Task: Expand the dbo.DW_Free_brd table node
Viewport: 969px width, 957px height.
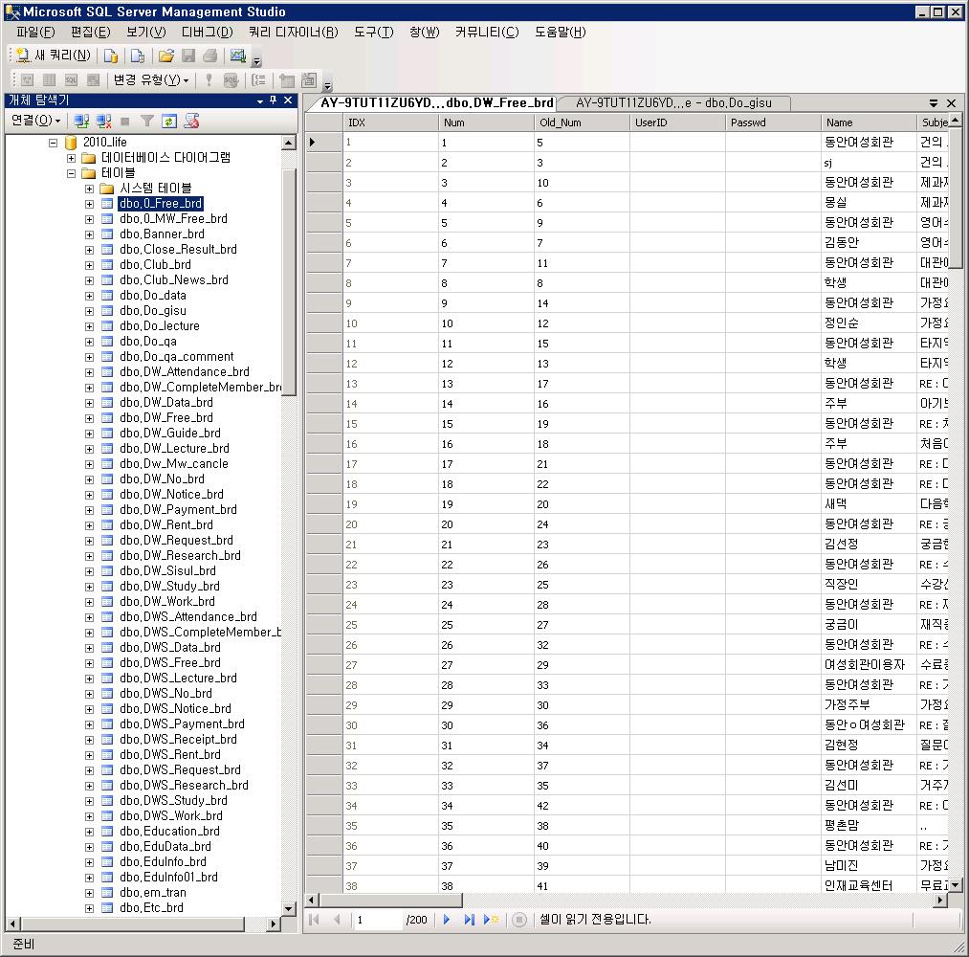Action: tap(89, 418)
